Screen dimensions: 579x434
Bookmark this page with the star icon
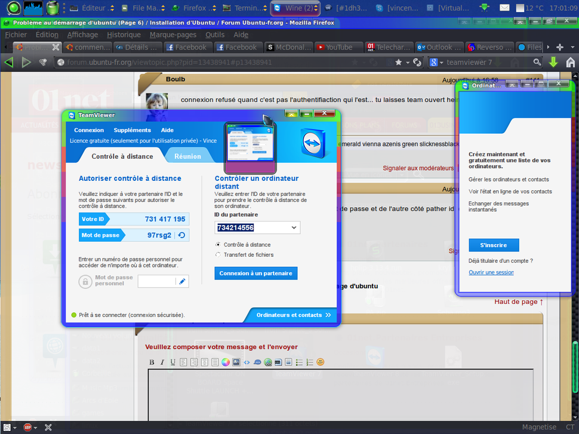click(x=398, y=63)
